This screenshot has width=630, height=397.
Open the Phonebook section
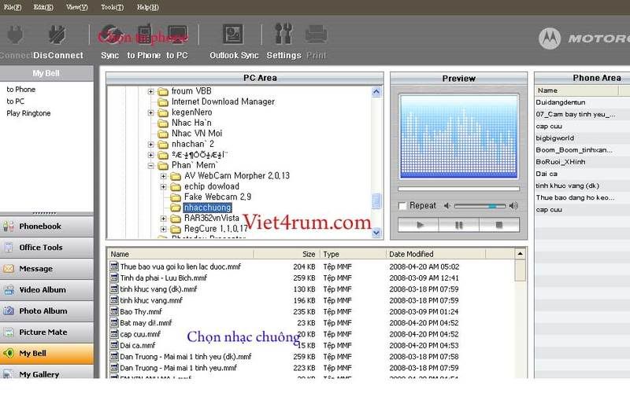click(46, 226)
